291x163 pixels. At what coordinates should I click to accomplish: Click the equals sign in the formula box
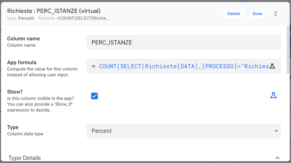click(94, 66)
